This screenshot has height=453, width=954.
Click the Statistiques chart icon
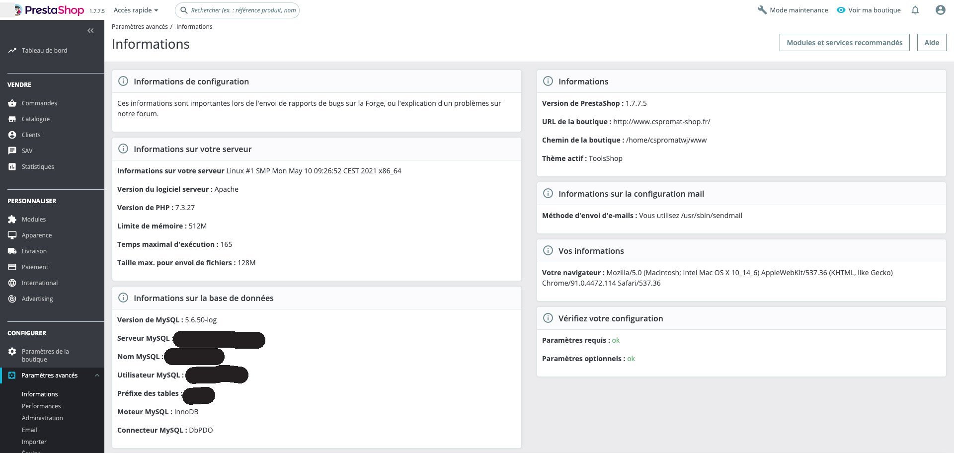[x=12, y=166]
